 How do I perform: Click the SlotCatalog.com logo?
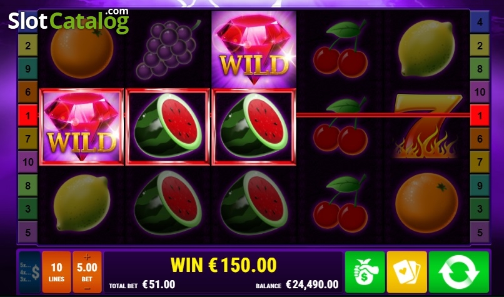pyautogui.click(x=68, y=21)
